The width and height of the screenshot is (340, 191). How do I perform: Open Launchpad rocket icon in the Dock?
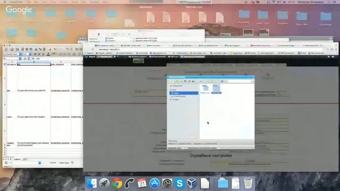tap(104, 184)
